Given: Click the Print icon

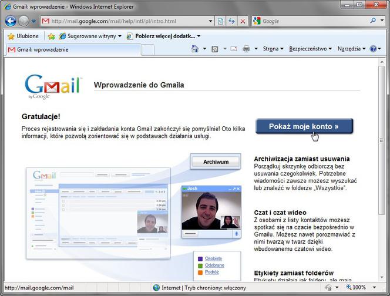Looking at the screenshot, I should pos(246,49).
